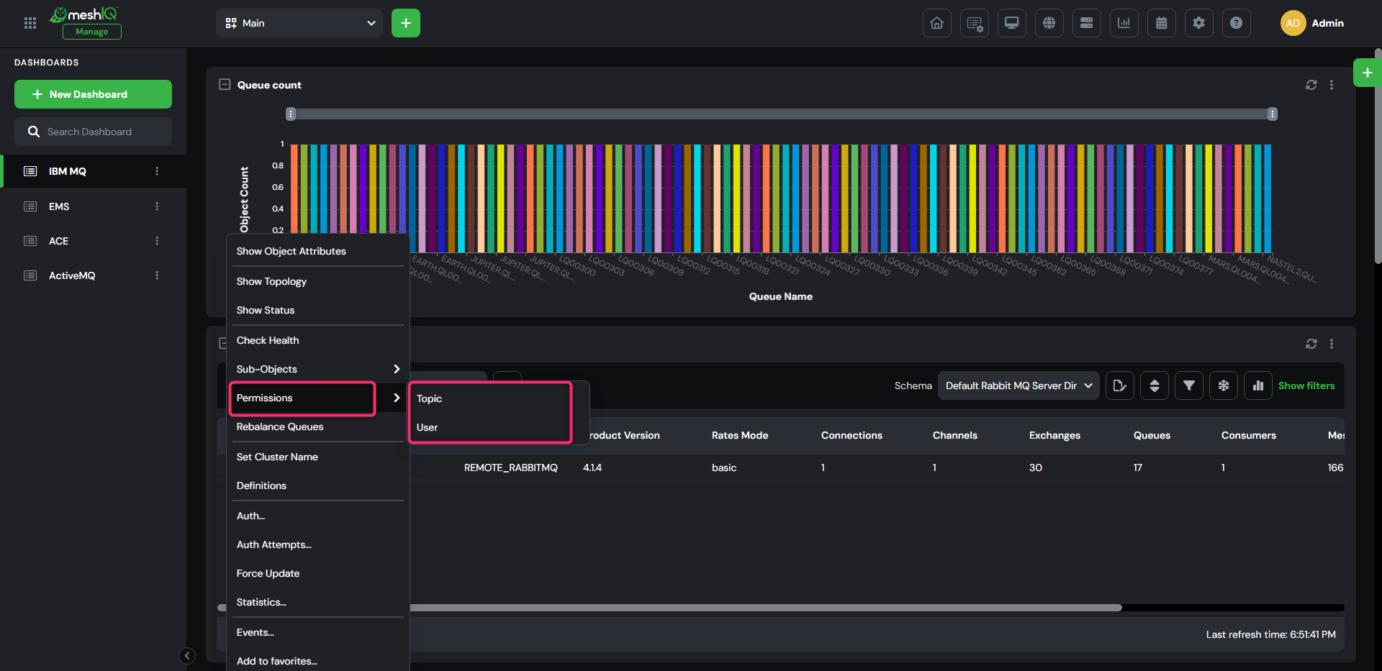Viewport: 1382px width, 671px height.
Task: Expand the Permissions submenu arrow
Action: (x=397, y=398)
